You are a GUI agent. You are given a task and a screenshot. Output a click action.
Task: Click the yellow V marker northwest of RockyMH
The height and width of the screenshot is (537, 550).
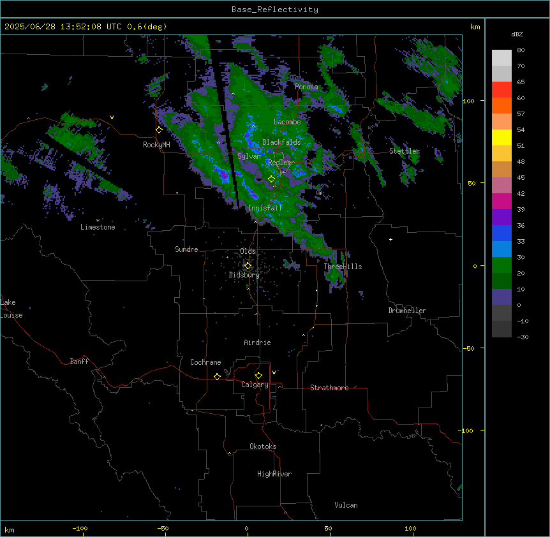click(112, 117)
